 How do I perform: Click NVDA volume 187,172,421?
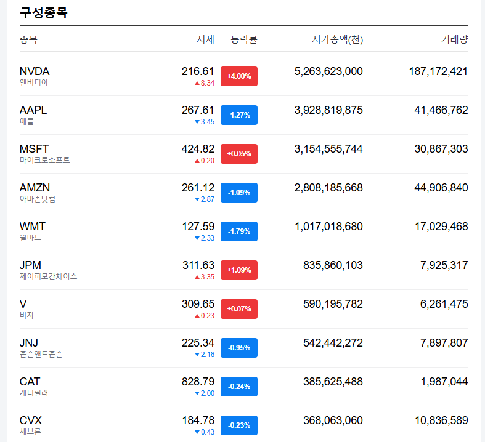(x=439, y=71)
